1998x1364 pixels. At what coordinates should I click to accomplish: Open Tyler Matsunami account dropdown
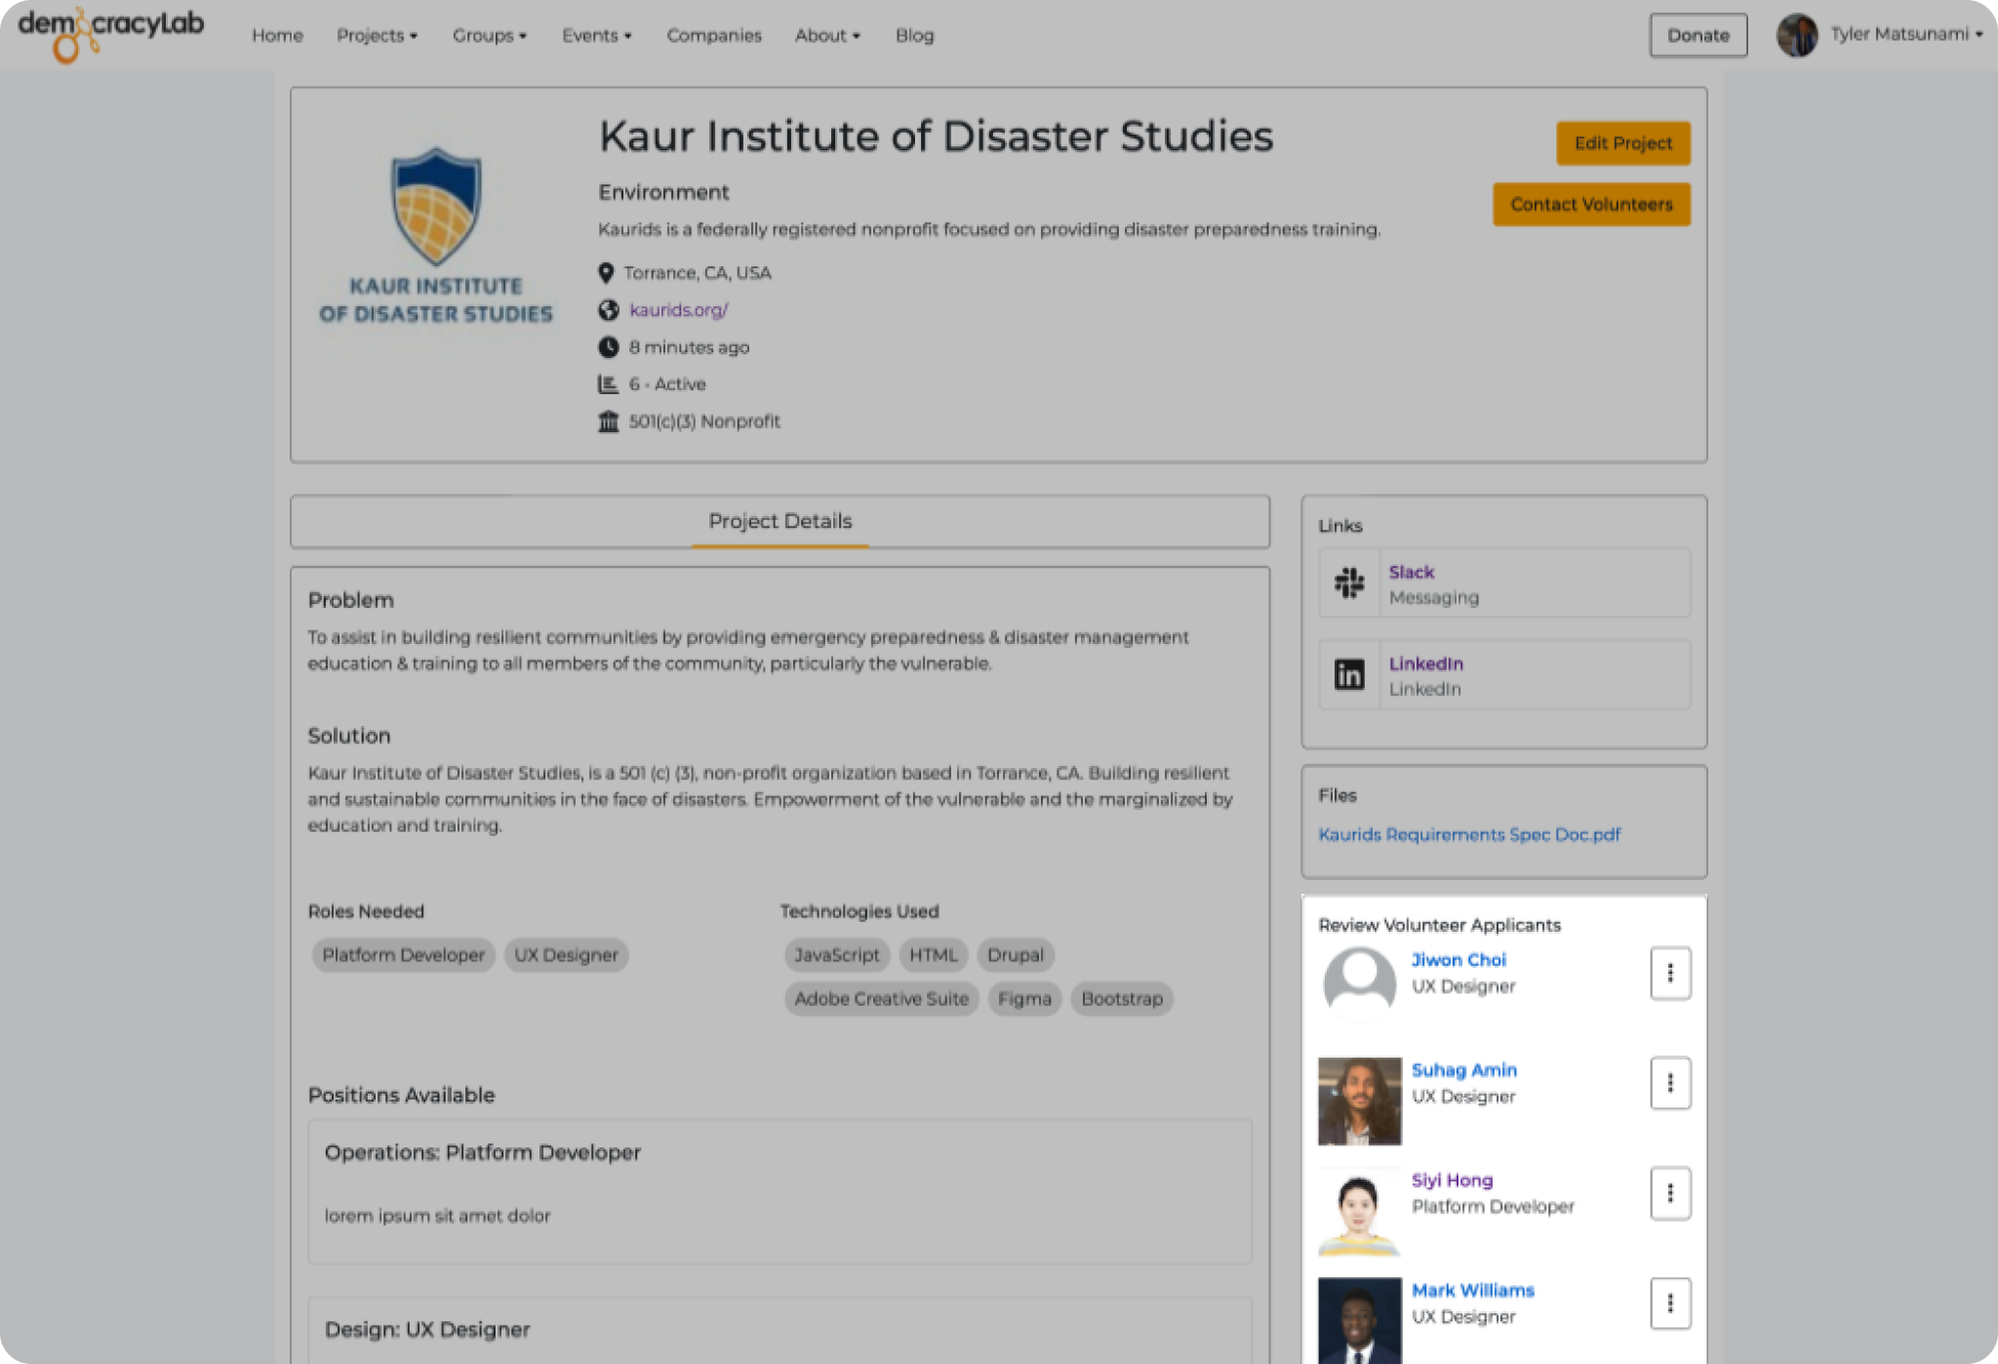1906,35
